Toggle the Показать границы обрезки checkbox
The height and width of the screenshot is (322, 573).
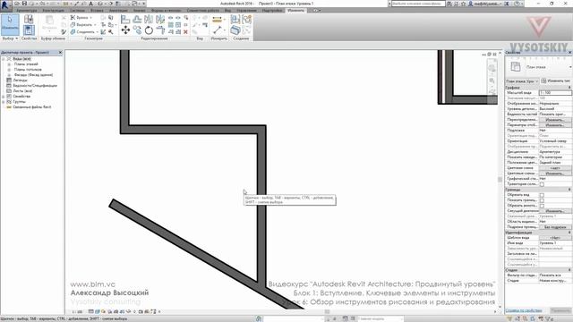[x=542, y=200]
